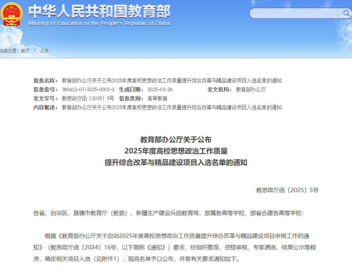
Task: Click the salutation line starting 各省、自治区
Action: click(169, 213)
